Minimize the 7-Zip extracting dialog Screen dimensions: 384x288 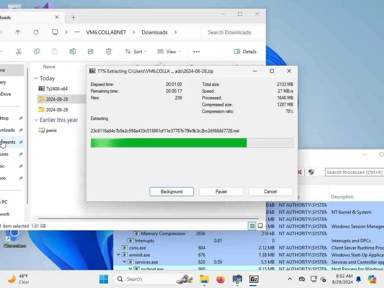(255, 71)
